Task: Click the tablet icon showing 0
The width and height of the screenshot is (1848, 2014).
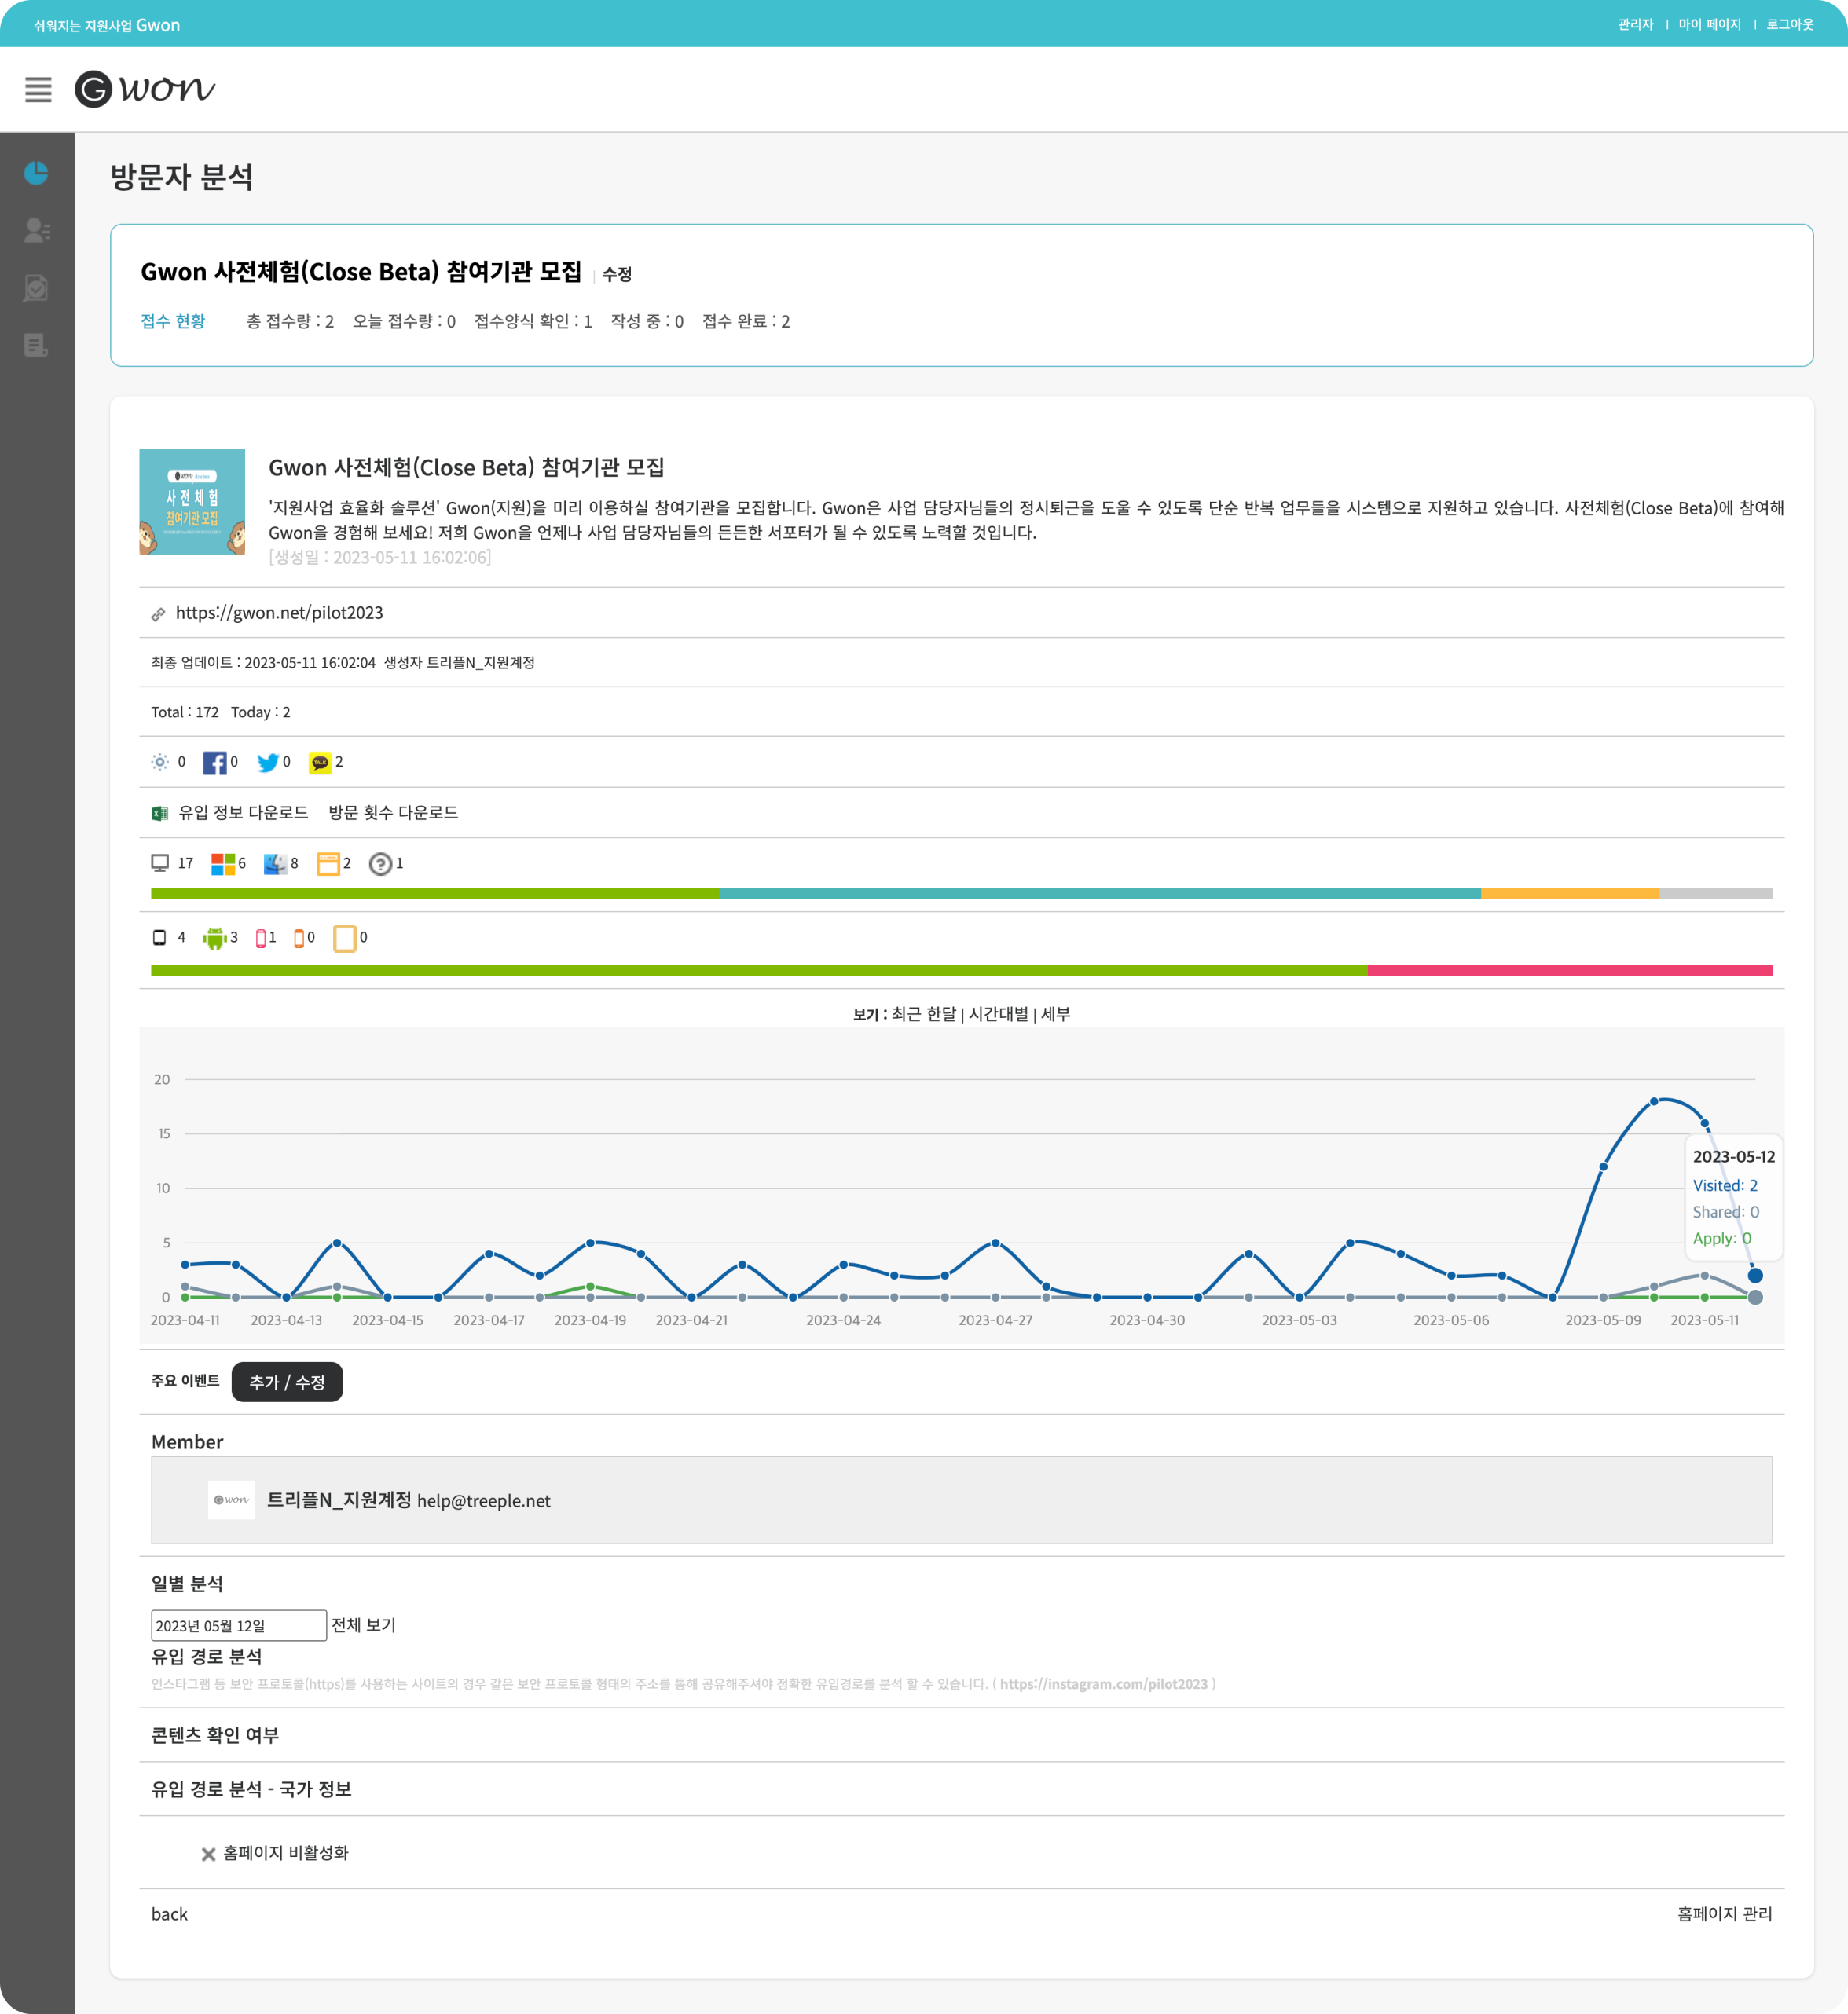Action: click(x=345, y=938)
